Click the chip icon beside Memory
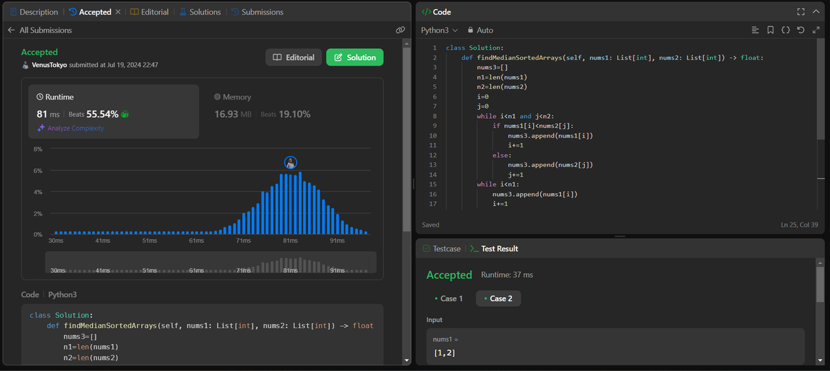Screen dimensions: 830x371 pyautogui.click(x=217, y=97)
